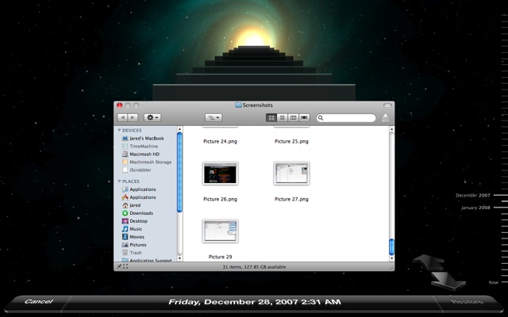This screenshot has width=508, height=317.
Task: Click the Cancel button in Time Machine
Action: (39, 301)
